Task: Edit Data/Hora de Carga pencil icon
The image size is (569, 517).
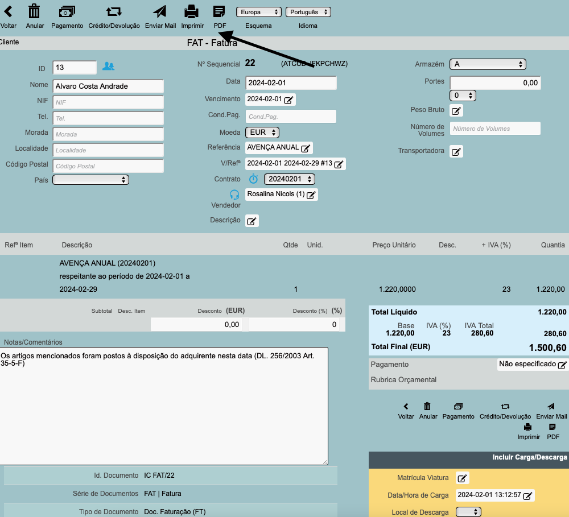Action: [x=527, y=496]
